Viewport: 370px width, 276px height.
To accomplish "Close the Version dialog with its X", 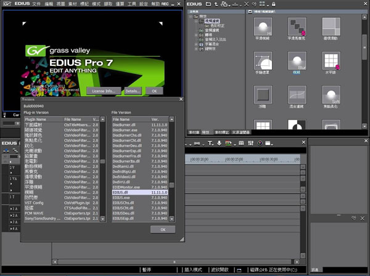I will [181, 99].
